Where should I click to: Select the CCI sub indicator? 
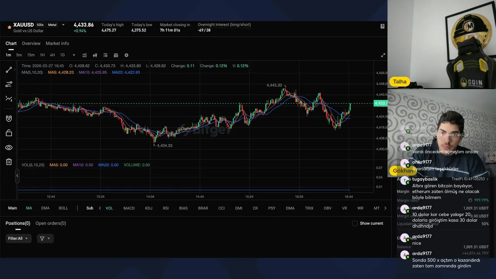pyautogui.click(x=221, y=208)
